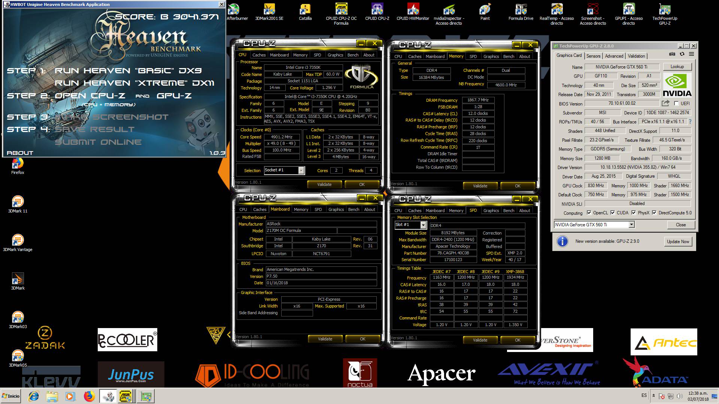Open the Afterburner desktop shortcut
This screenshot has width=719, height=404.
pyautogui.click(x=237, y=12)
